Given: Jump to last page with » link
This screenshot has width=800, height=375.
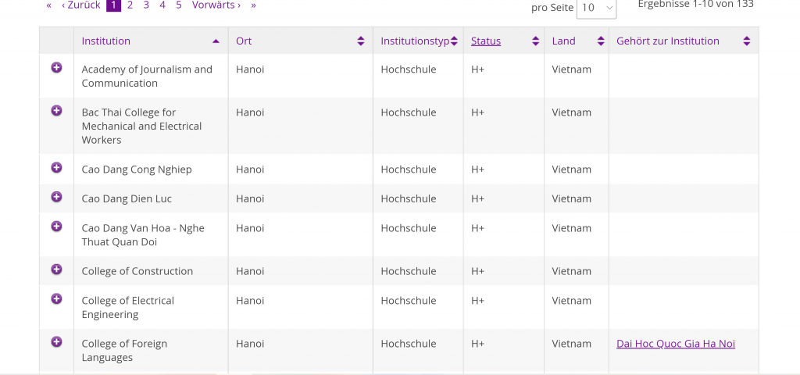Looking at the screenshot, I should click(x=254, y=5).
